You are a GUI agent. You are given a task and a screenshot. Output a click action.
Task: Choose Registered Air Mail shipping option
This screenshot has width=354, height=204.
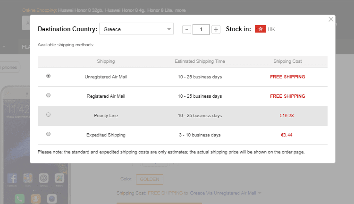pos(49,95)
